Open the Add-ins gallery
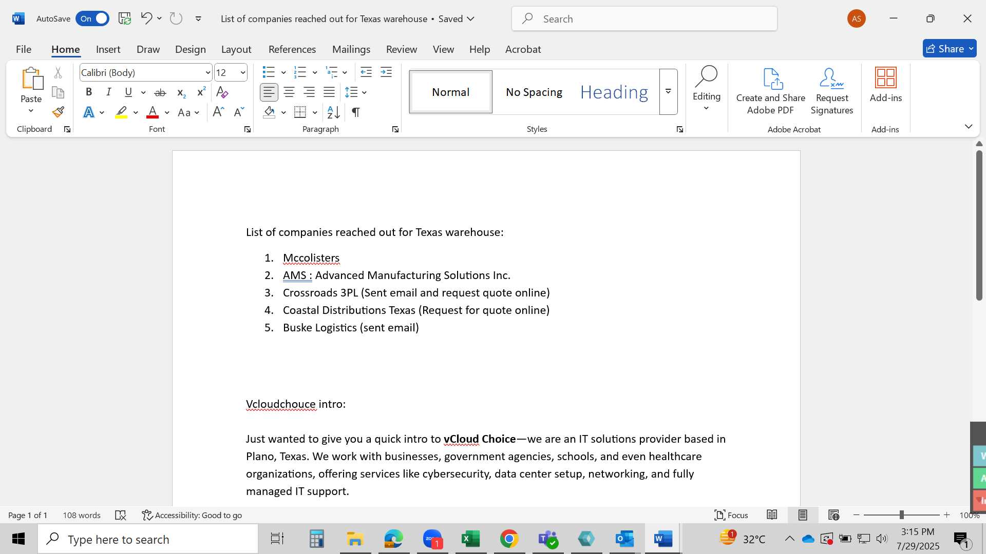This screenshot has width=986, height=554. 885,85
